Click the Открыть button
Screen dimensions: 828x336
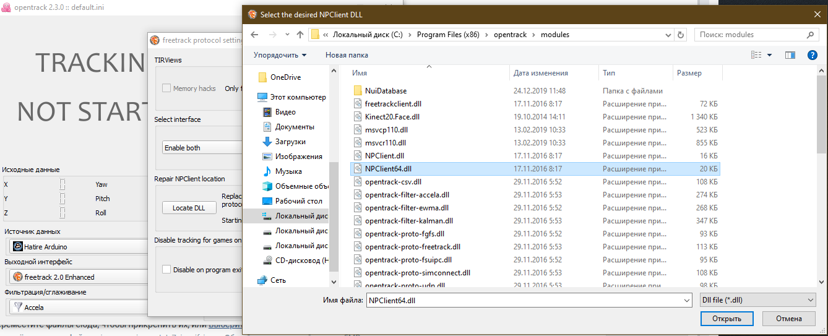727,319
